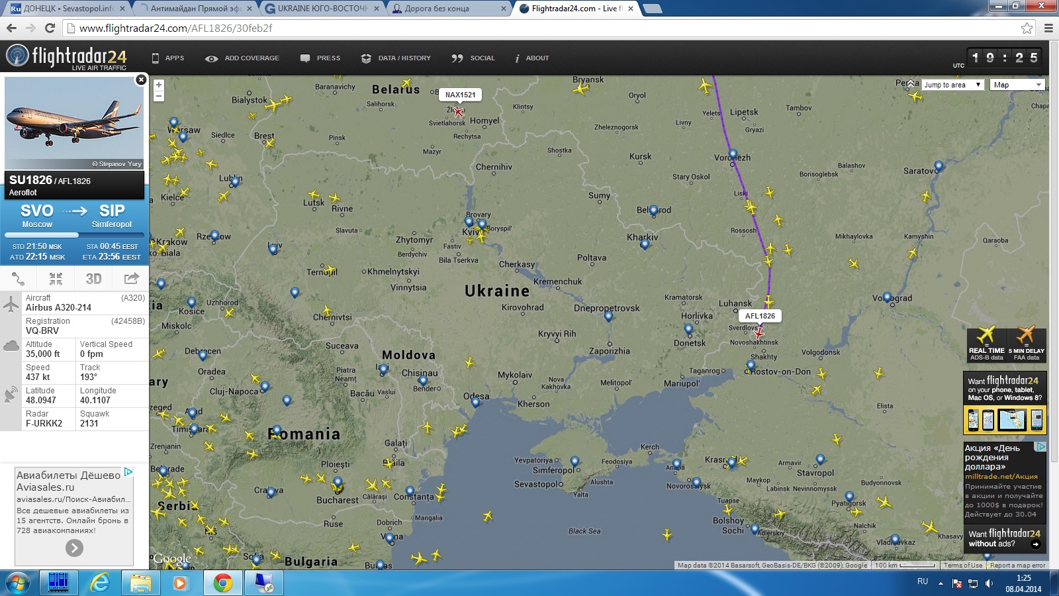Screen dimensions: 1059x596
Task: Click the SIP Simferopol destination airport
Action: click(x=112, y=216)
